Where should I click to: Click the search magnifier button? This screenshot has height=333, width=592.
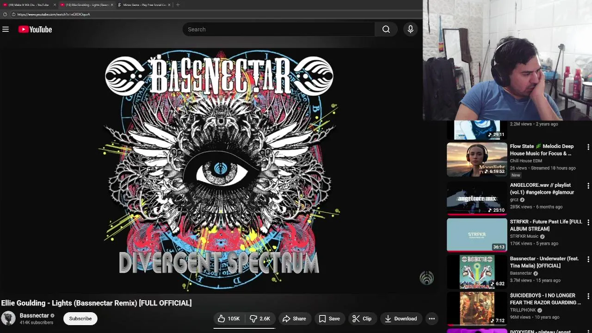click(x=386, y=29)
